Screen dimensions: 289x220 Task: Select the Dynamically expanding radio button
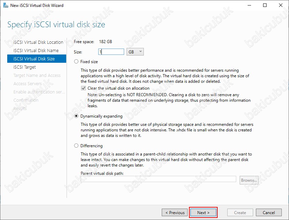[x=76, y=116]
